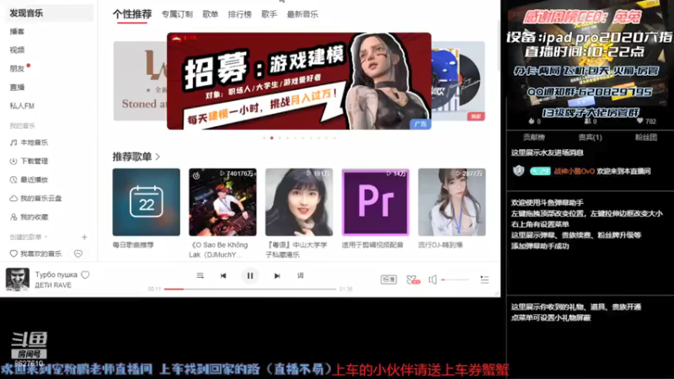Image resolution: width=674 pixels, height=379 pixels.
Task: Select the second banner dot indicator
Action: click(x=271, y=138)
